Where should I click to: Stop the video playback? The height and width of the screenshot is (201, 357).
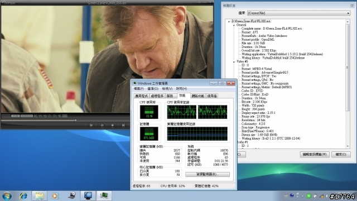click(x=113, y=125)
